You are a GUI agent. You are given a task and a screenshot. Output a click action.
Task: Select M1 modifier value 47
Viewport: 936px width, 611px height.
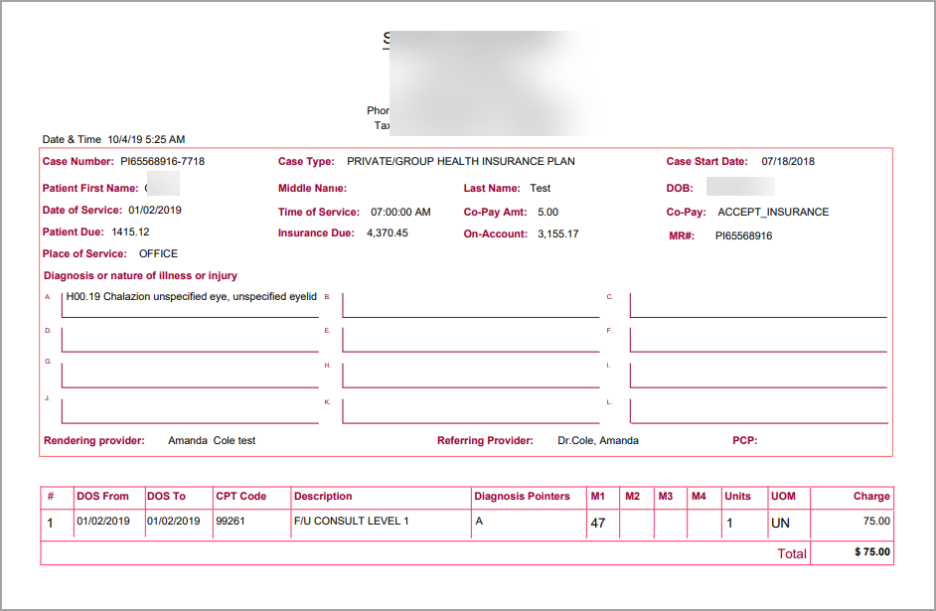click(x=598, y=524)
